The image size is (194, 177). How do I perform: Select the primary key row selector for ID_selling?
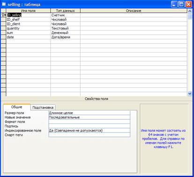point(3,15)
